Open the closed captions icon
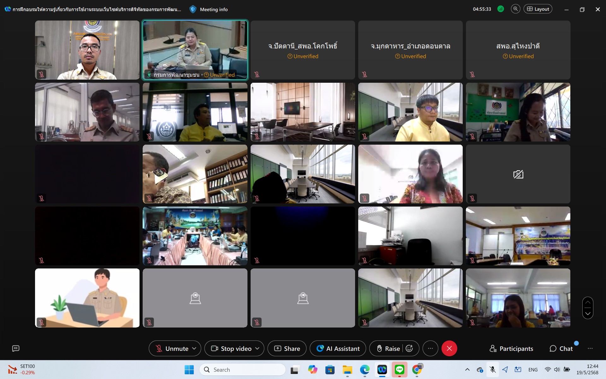The image size is (606, 379). (x=16, y=348)
